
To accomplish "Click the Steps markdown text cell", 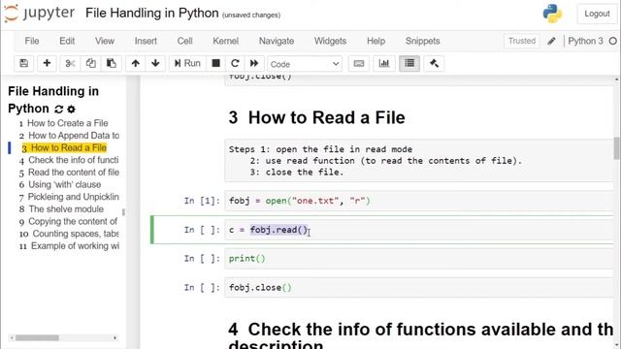I will 419,161.
